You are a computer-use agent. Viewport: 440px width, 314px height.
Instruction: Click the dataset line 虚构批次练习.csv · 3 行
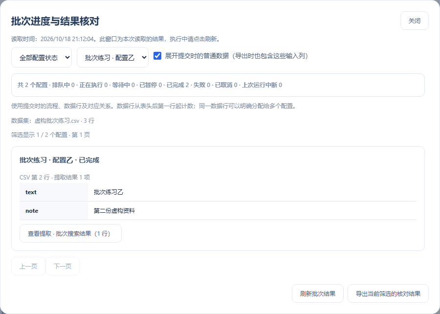pos(53,121)
